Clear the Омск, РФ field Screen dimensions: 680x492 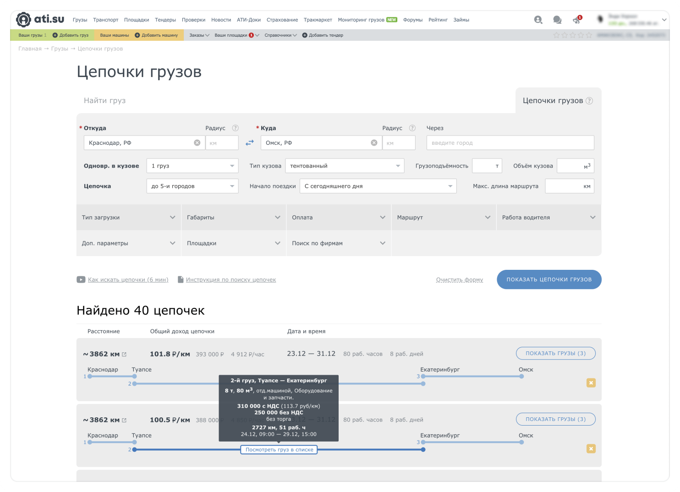click(x=374, y=143)
